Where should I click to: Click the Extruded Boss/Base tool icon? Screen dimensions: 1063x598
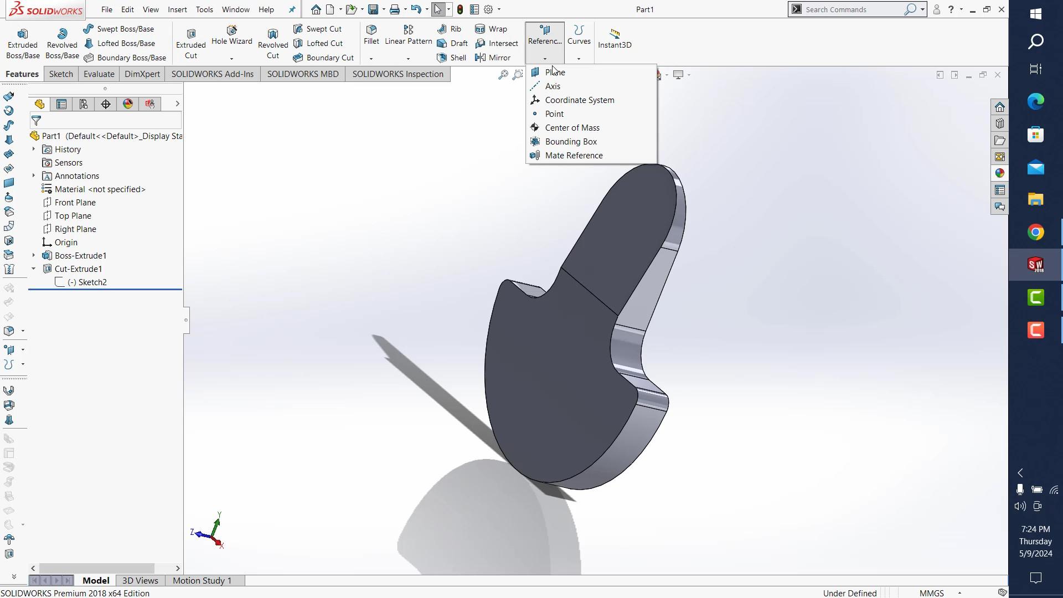tap(23, 34)
